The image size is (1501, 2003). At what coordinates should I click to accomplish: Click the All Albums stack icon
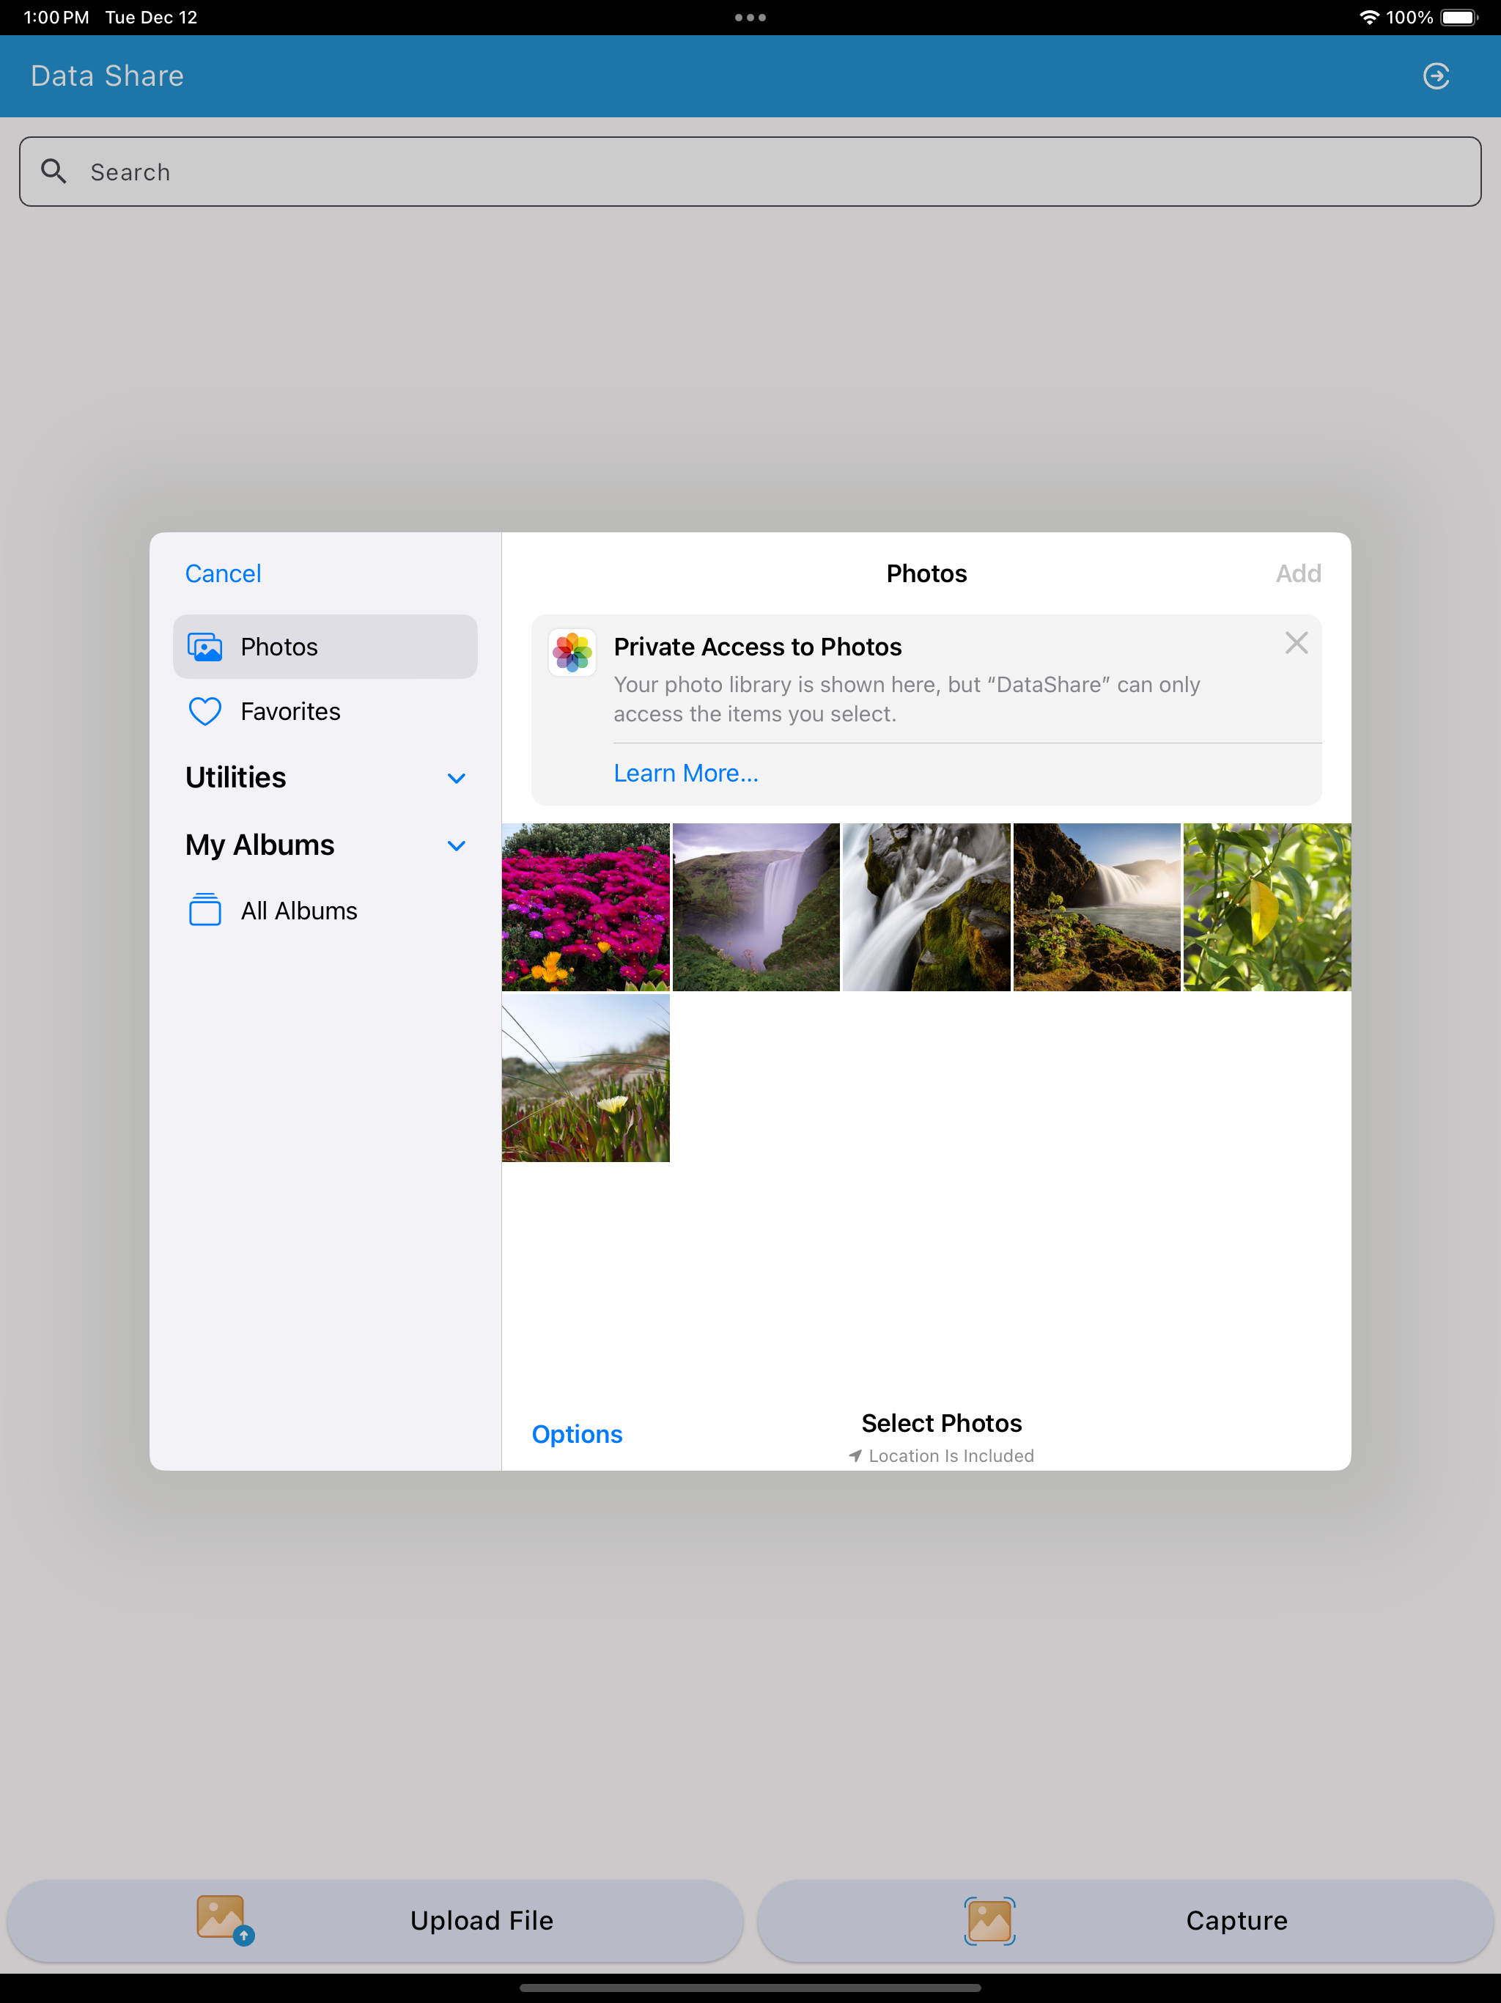click(x=204, y=910)
